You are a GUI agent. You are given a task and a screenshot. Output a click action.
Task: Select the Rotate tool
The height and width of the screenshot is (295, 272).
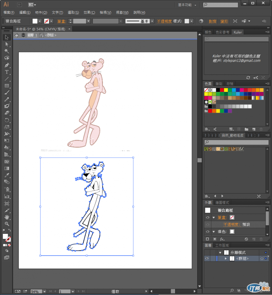7,120
